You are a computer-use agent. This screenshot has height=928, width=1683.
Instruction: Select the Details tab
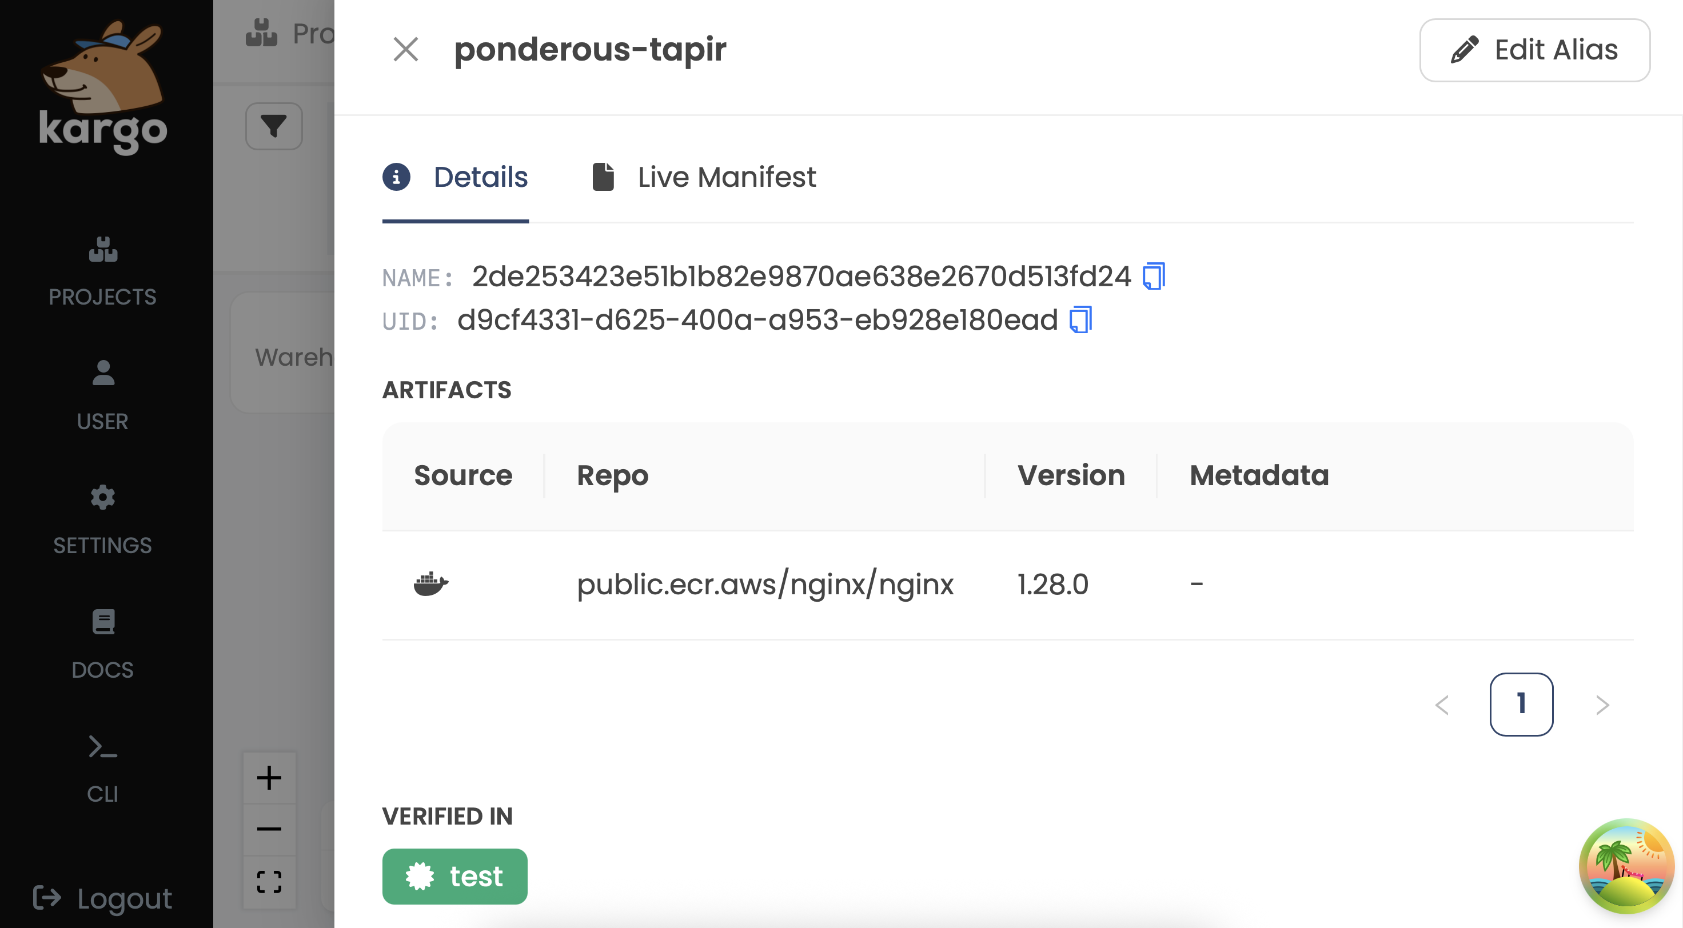pos(456,178)
